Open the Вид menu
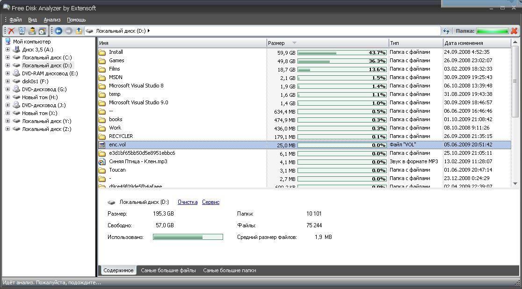The width and height of the screenshot is (522, 289). click(x=32, y=20)
